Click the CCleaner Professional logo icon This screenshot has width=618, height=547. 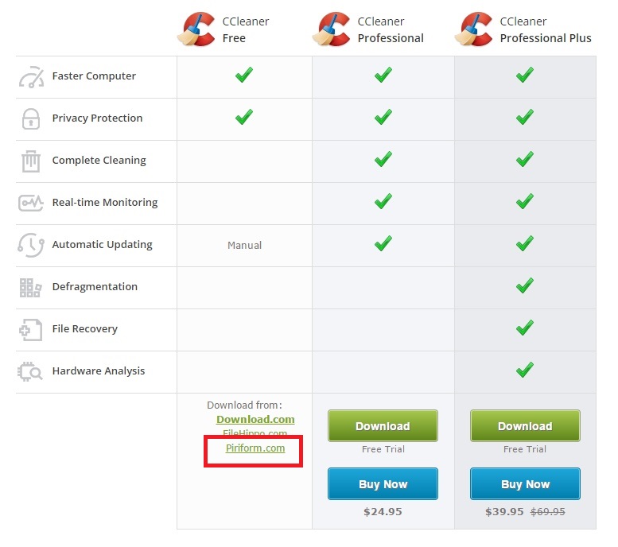pyautogui.click(x=331, y=29)
